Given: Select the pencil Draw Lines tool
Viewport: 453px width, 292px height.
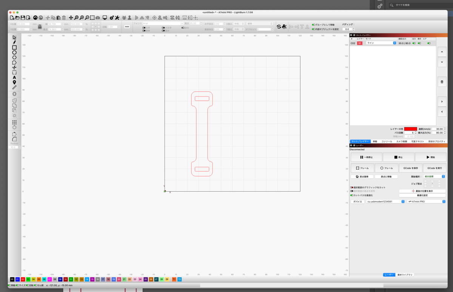Looking at the screenshot, I should pos(14,42).
